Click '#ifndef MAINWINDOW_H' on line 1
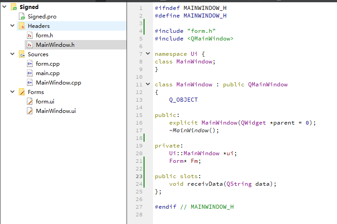Image resolution: width=337 pixels, height=224 pixels. point(191,8)
